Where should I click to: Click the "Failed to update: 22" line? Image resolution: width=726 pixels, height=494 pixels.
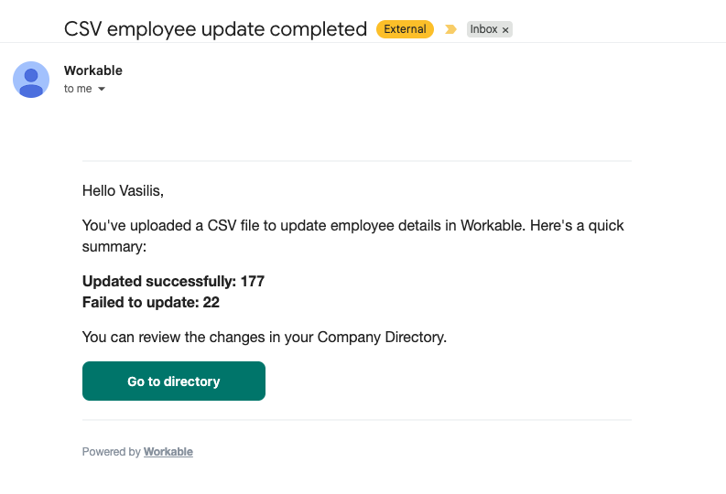(151, 302)
